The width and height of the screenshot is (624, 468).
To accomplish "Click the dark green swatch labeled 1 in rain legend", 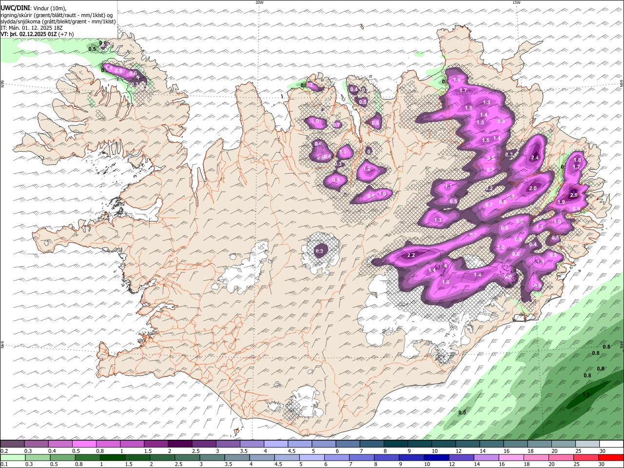I will tap(113, 458).
